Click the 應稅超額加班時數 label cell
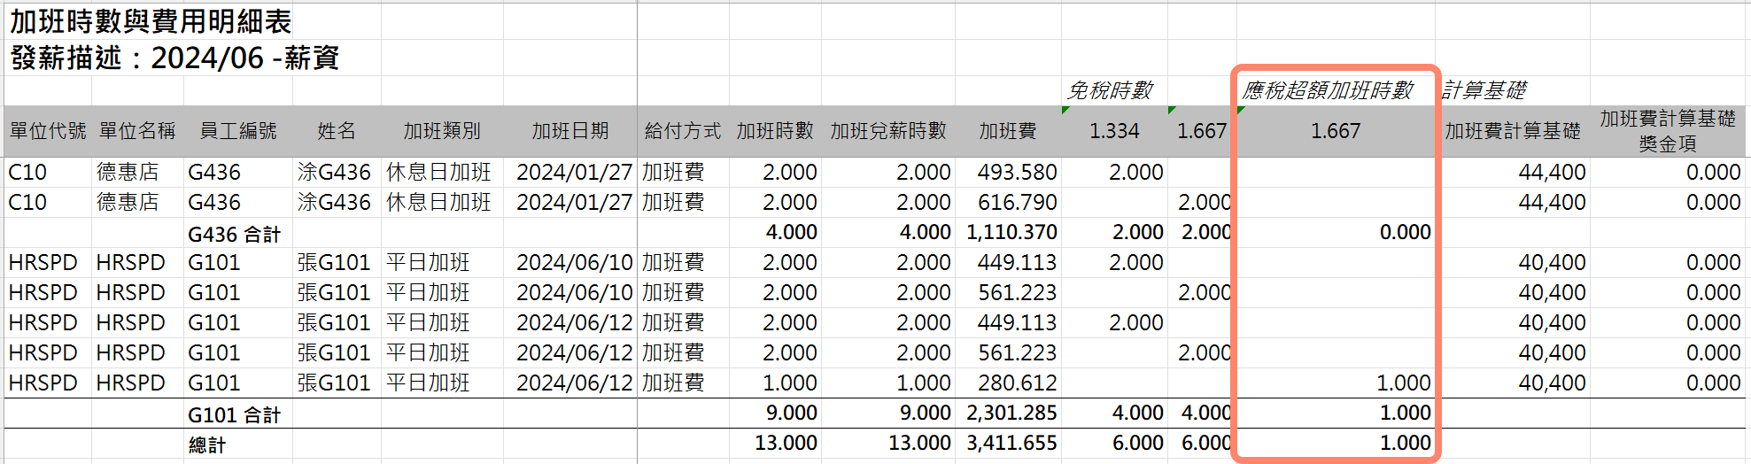Screen dimensions: 1751x464 tap(1327, 90)
